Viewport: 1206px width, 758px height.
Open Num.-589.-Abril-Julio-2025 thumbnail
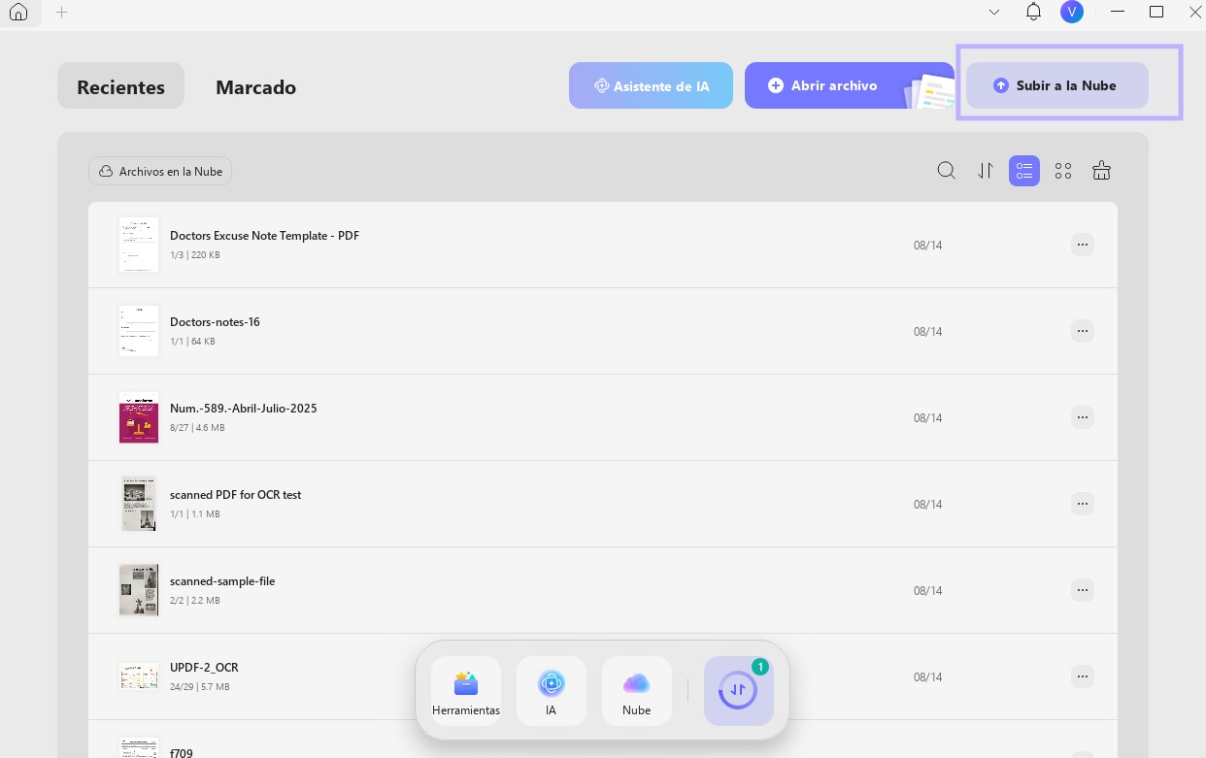pos(139,417)
